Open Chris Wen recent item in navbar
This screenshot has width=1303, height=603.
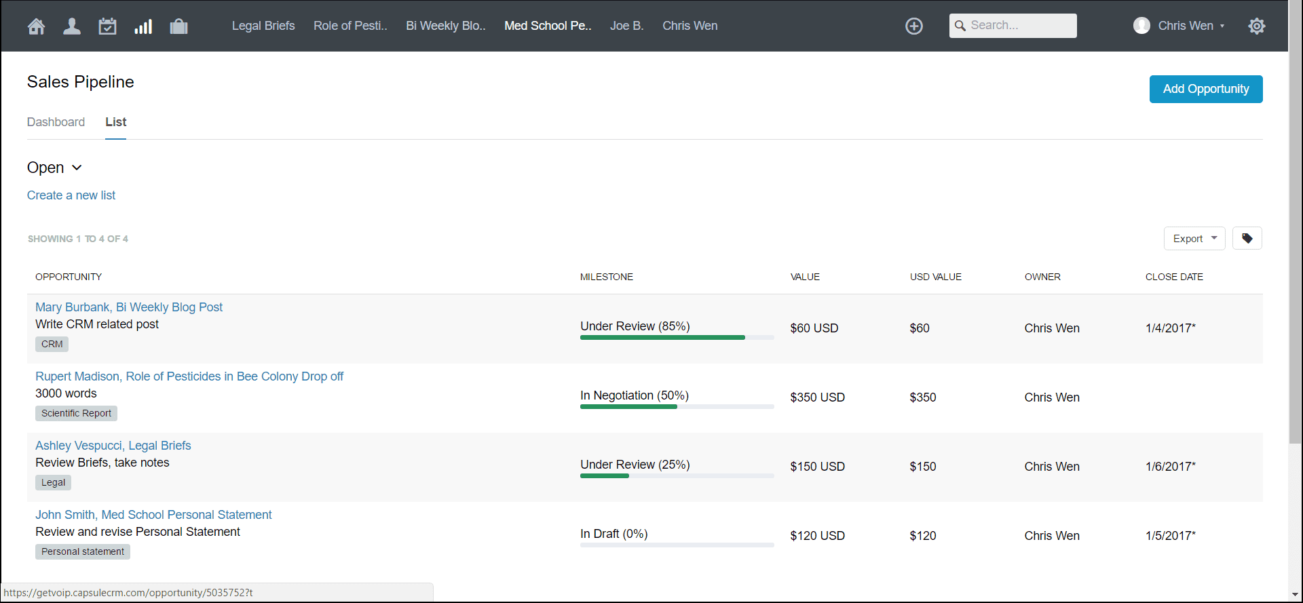point(690,26)
